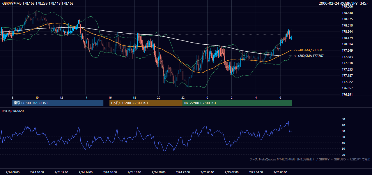Click RSI scale value 80

point(343,119)
